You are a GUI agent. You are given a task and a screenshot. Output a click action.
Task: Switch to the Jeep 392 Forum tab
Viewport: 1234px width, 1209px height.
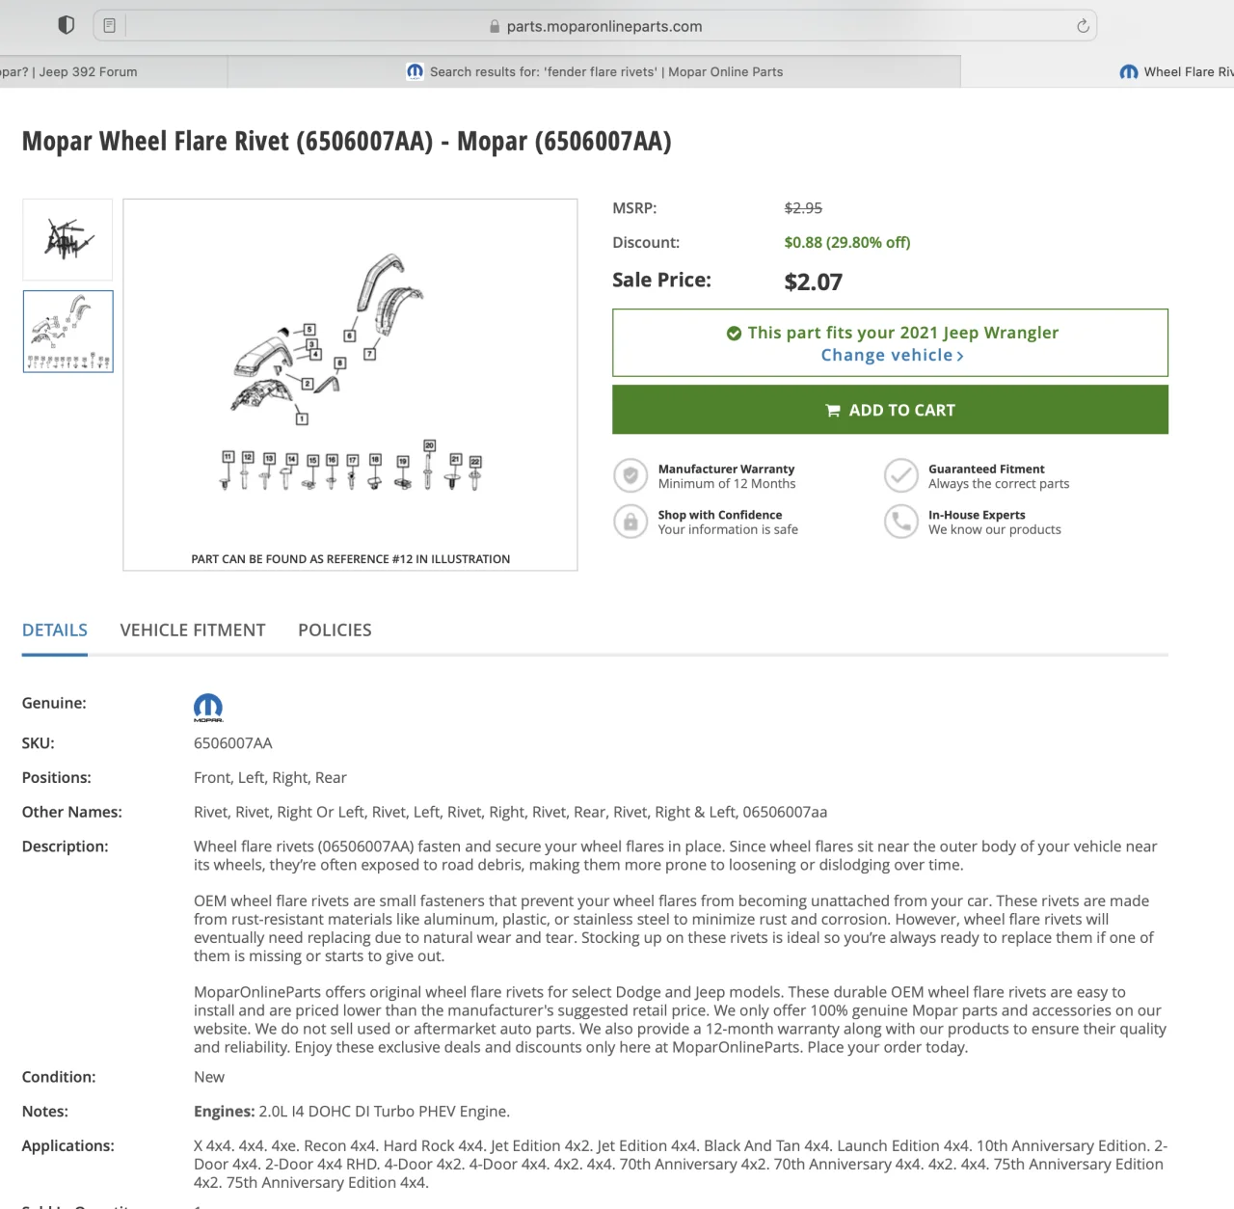(87, 71)
